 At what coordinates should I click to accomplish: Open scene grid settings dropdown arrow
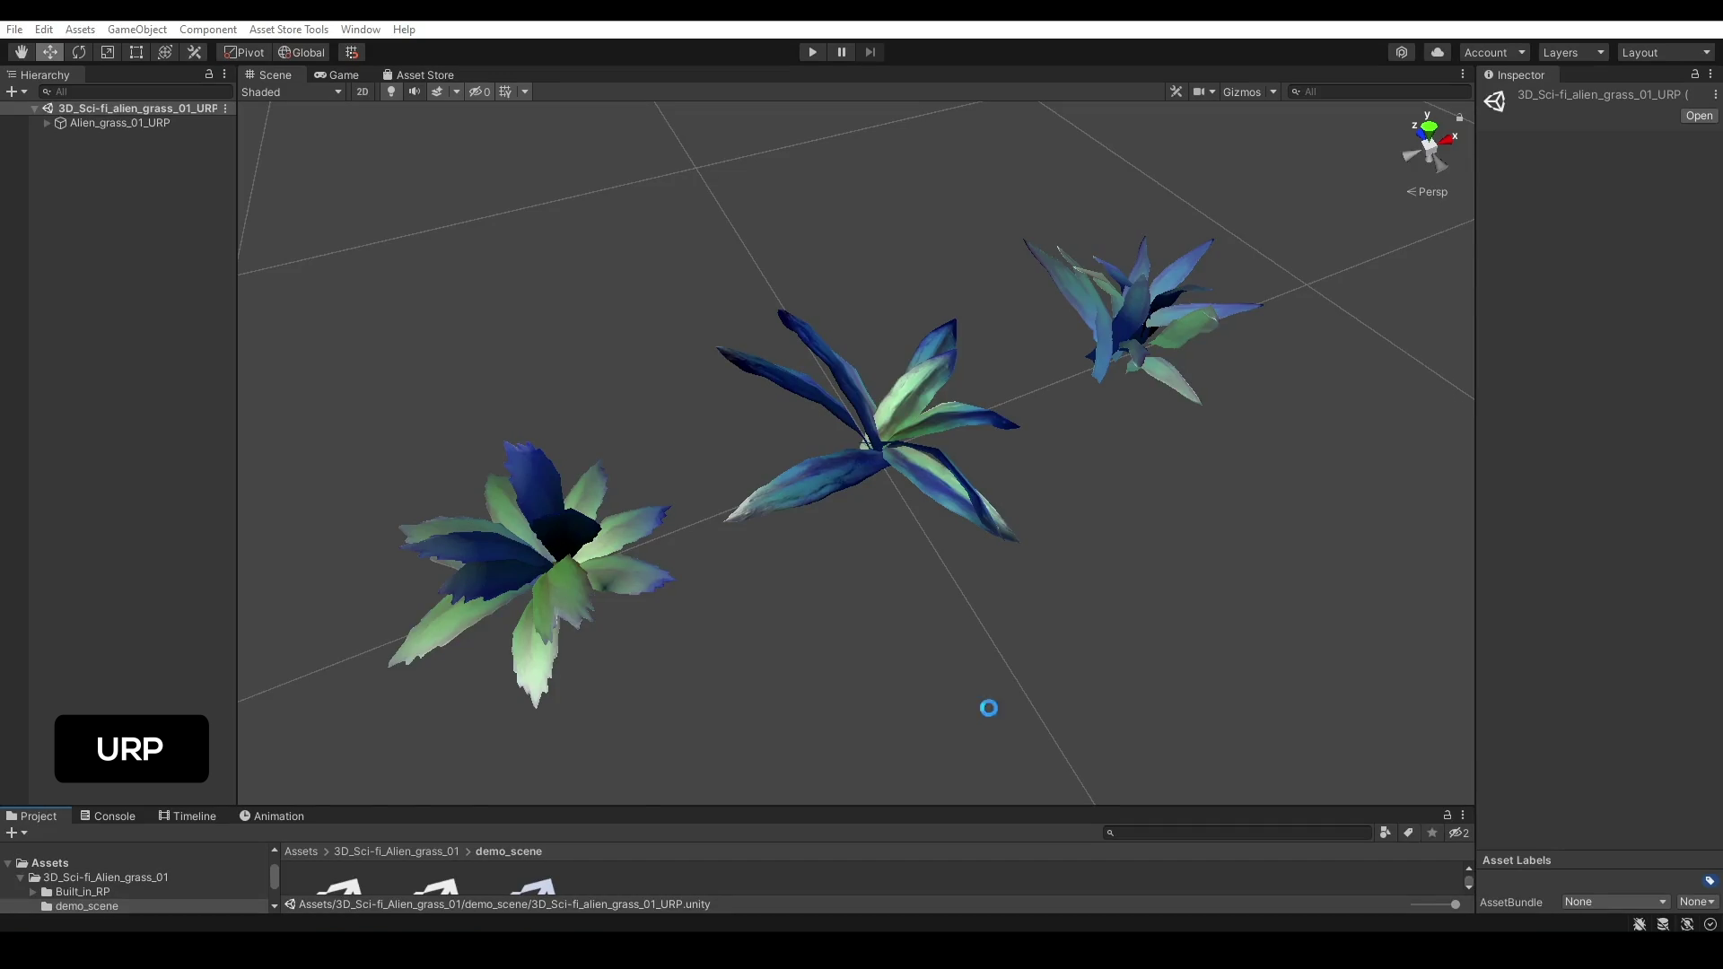pyautogui.click(x=525, y=92)
